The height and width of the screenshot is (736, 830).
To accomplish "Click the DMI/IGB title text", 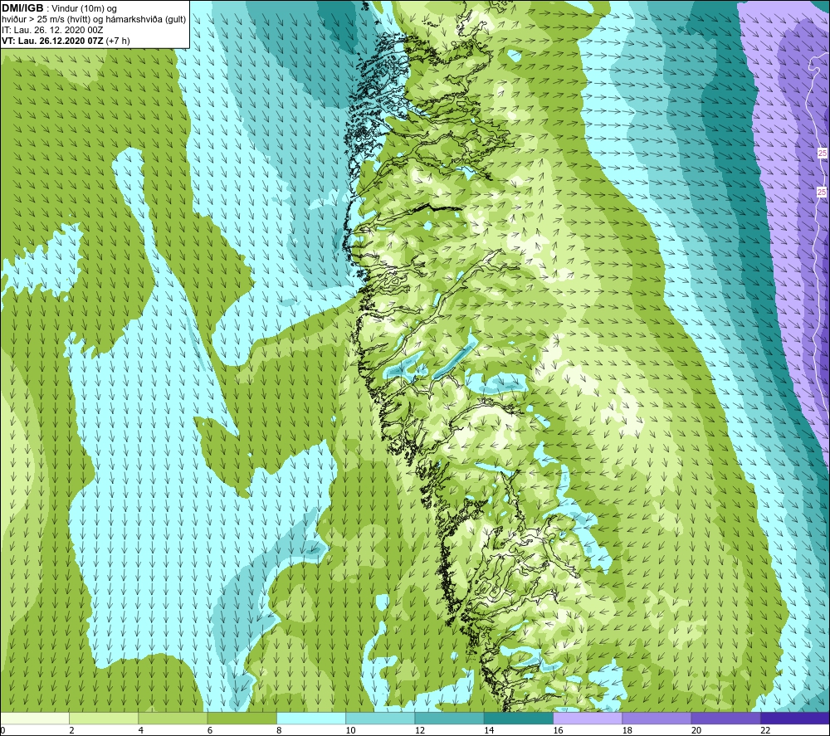I will [22, 8].
